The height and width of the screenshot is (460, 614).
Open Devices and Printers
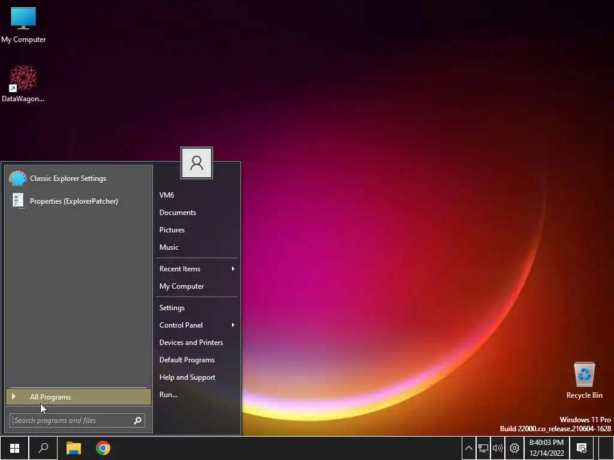tap(197, 342)
